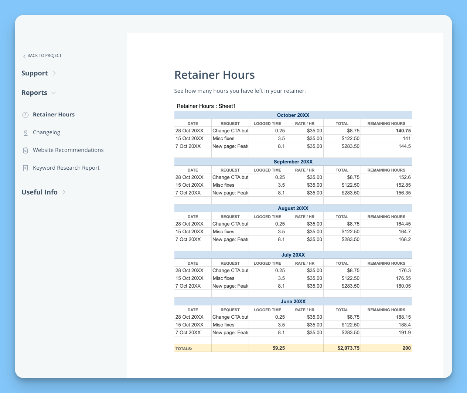This screenshot has height=393, width=467.
Task: Expand the Support section chevron
Action: pyautogui.click(x=54, y=73)
